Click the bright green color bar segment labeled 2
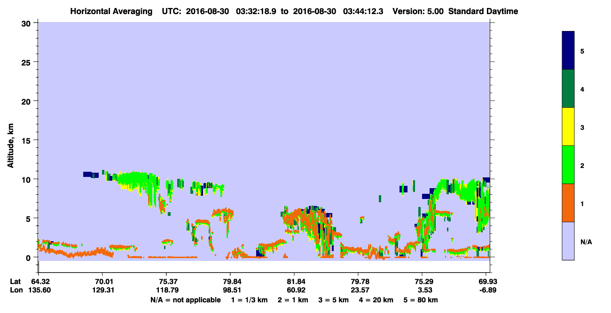 pos(568,165)
